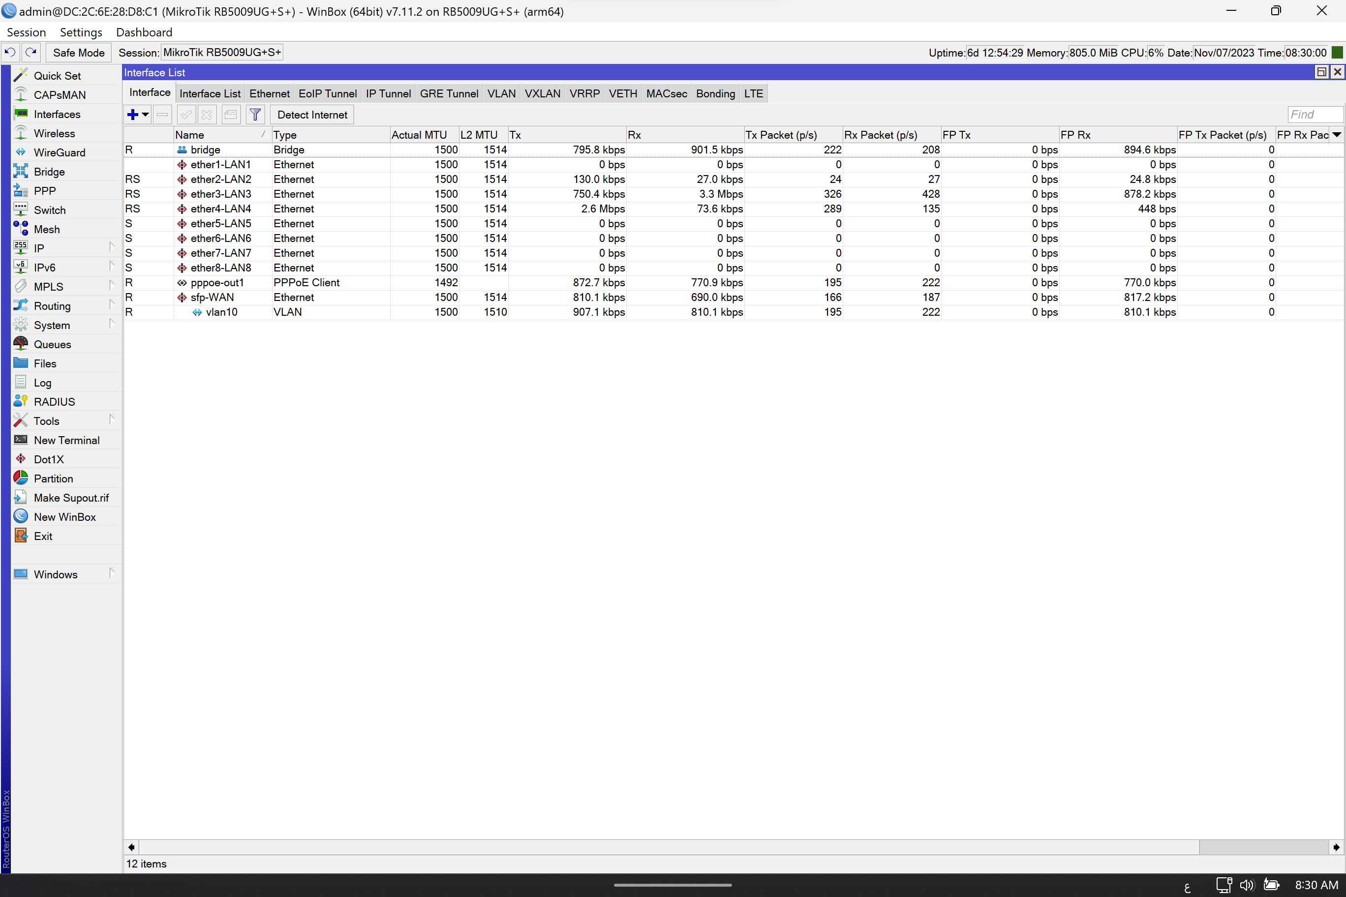Open the table columns dropdown arrow
The image size is (1346, 897).
(x=1336, y=134)
